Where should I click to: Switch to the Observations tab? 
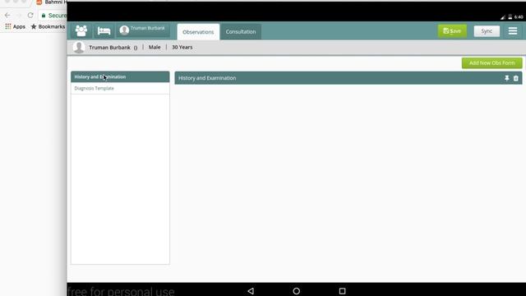pyautogui.click(x=198, y=32)
